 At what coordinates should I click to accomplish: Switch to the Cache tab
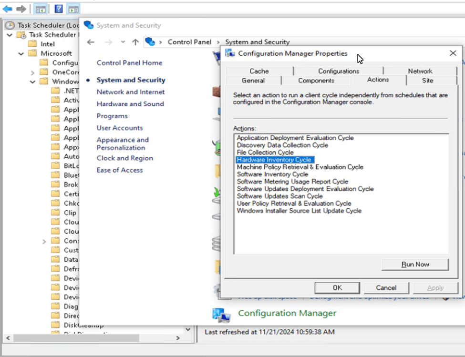point(259,71)
